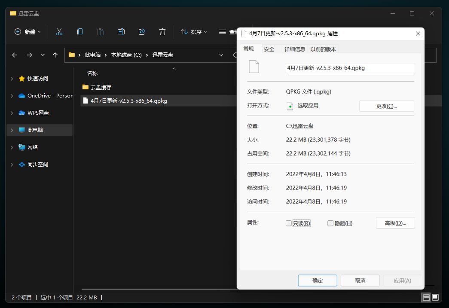Switch to the 以前的版本 tab
449x308 pixels.
tap(323, 49)
